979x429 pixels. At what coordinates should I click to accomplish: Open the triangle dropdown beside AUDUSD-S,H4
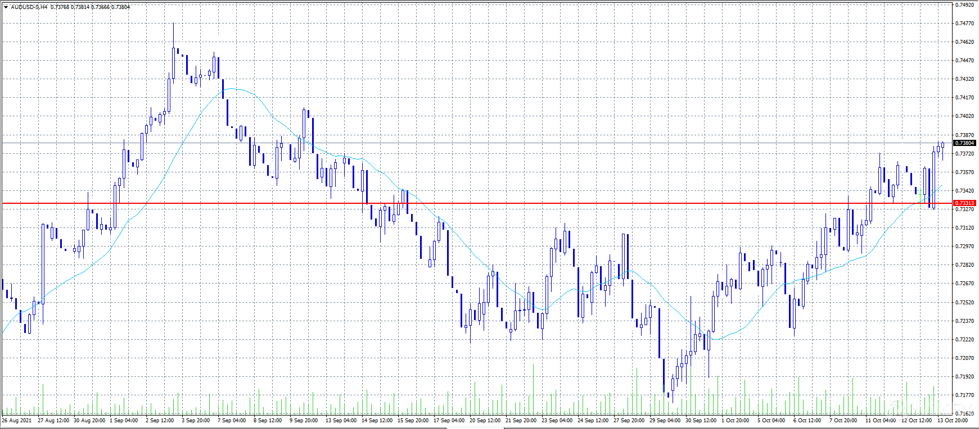point(6,7)
